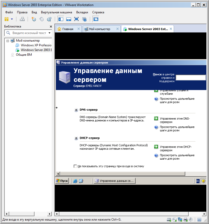The image size is (209, 224).
Task: Click the second quick launch icon
Action: pos(81,181)
